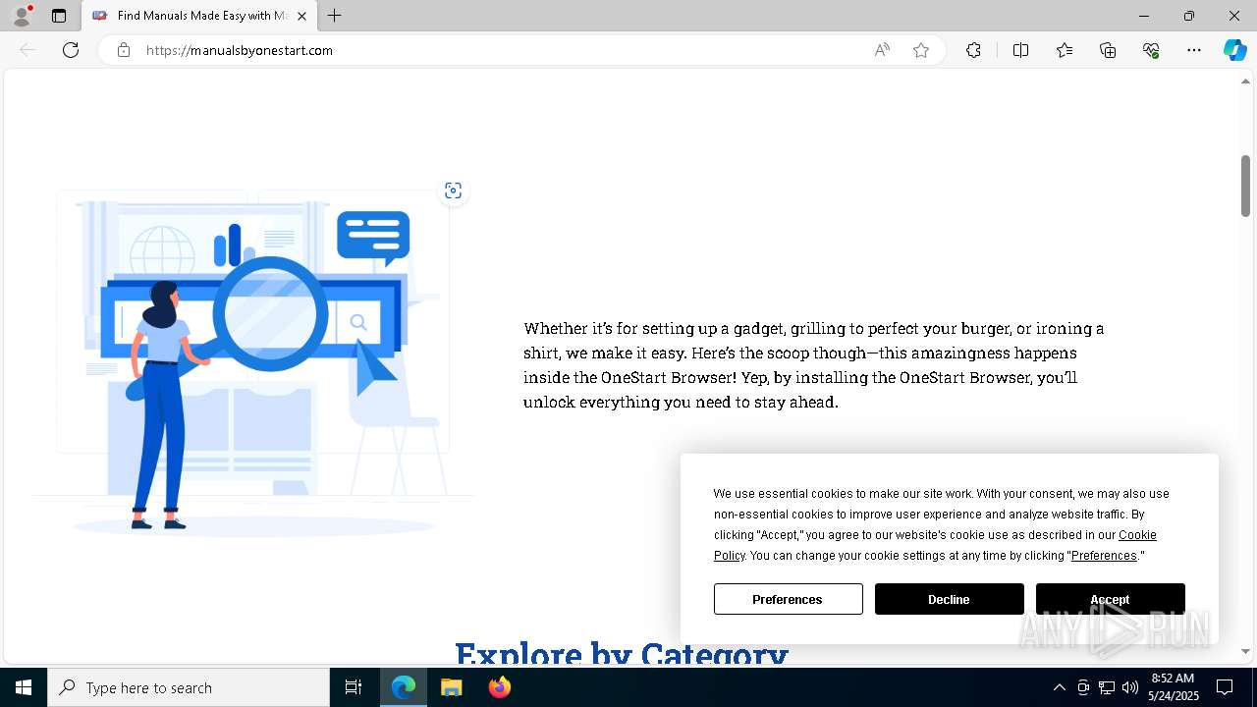Open the notification center
Viewport: 1257px width, 707px height.
pyautogui.click(x=1225, y=687)
